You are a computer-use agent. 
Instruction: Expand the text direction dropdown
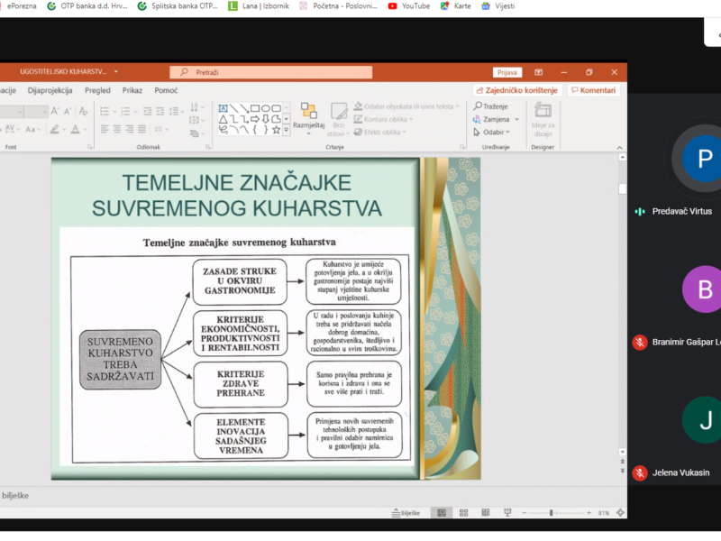(204, 107)
